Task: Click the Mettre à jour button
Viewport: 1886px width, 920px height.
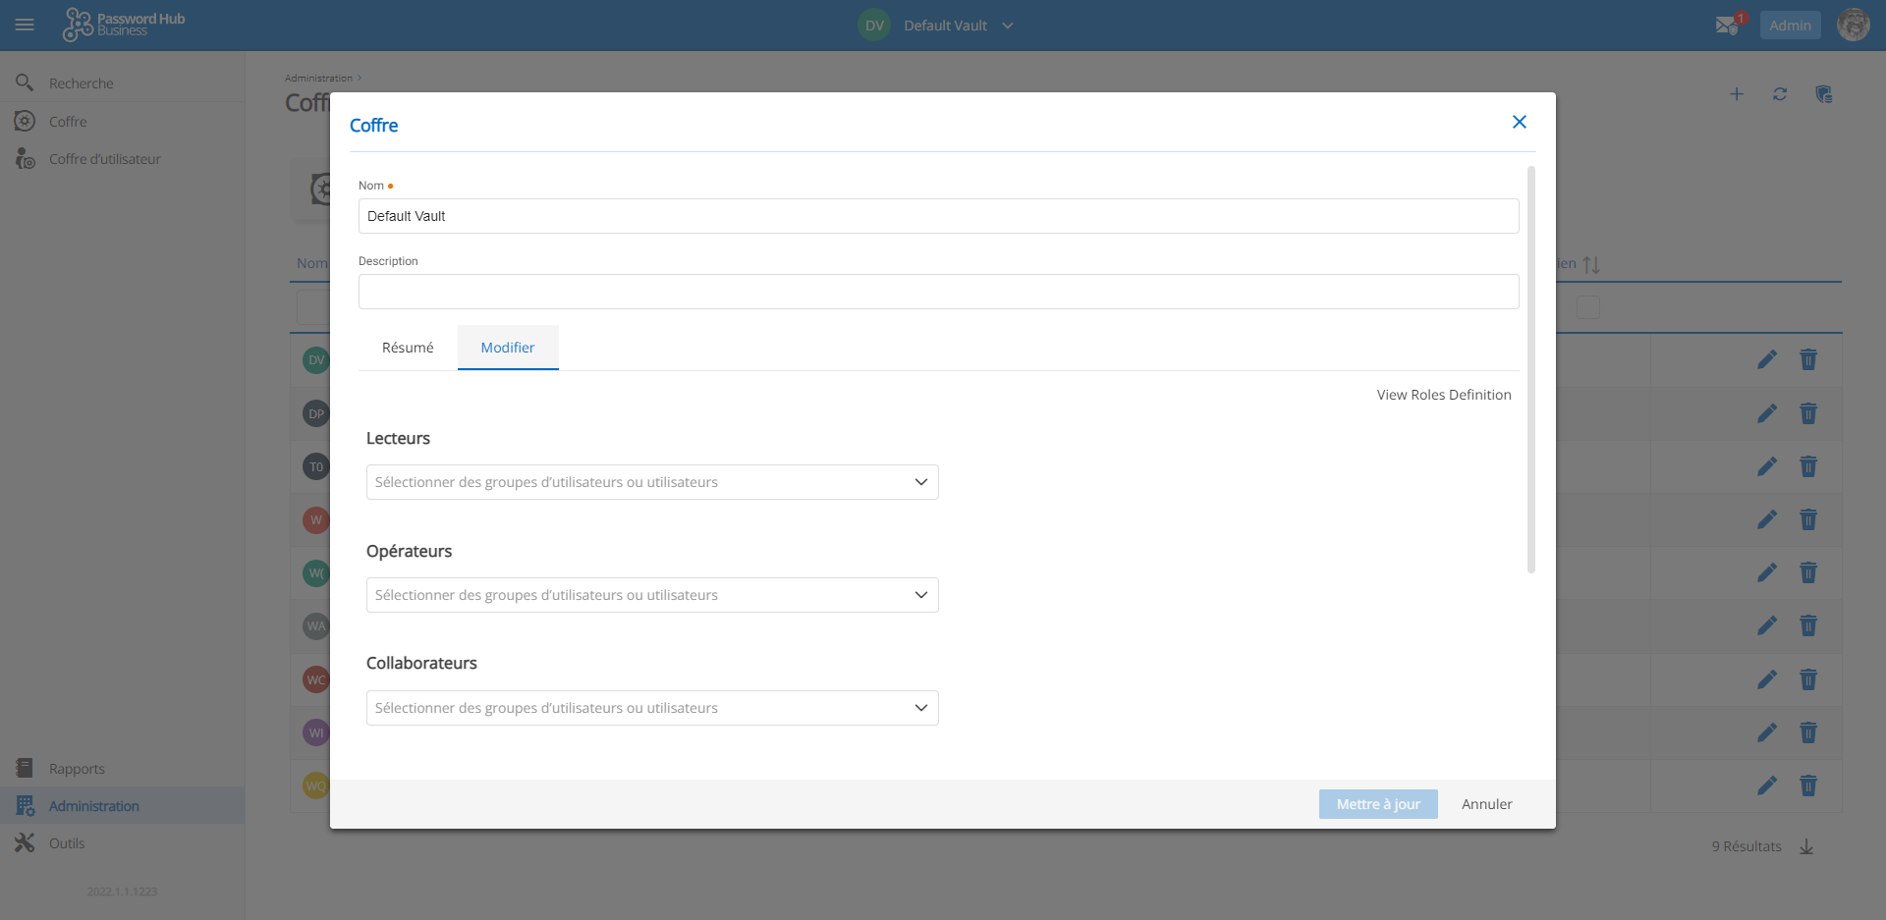Action: (x=1377, y=804)
